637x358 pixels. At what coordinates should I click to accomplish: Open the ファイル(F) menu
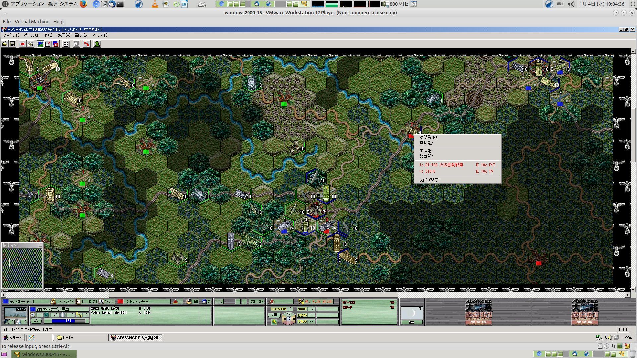click(11, 35)
